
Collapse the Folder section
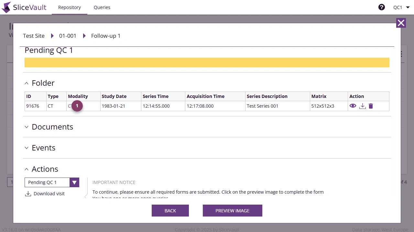pos(27,83)
